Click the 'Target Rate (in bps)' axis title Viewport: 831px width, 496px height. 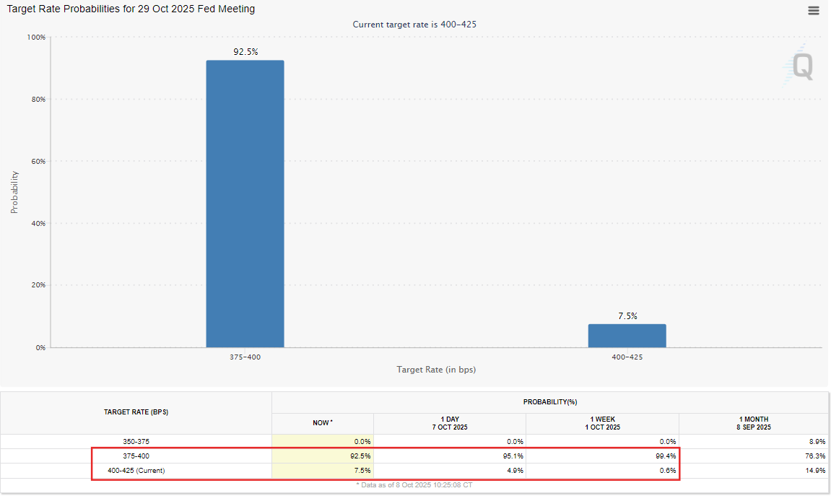coord(436,370)
